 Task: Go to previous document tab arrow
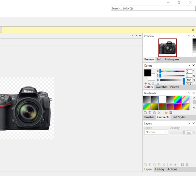[133, 36]
